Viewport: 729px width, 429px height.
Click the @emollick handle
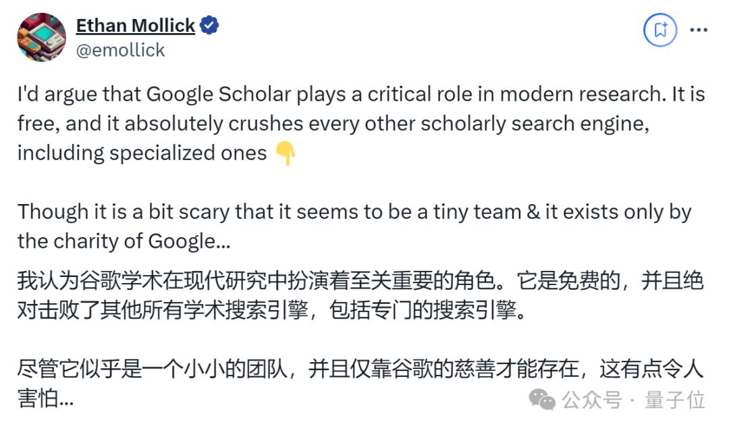(120, 51)
